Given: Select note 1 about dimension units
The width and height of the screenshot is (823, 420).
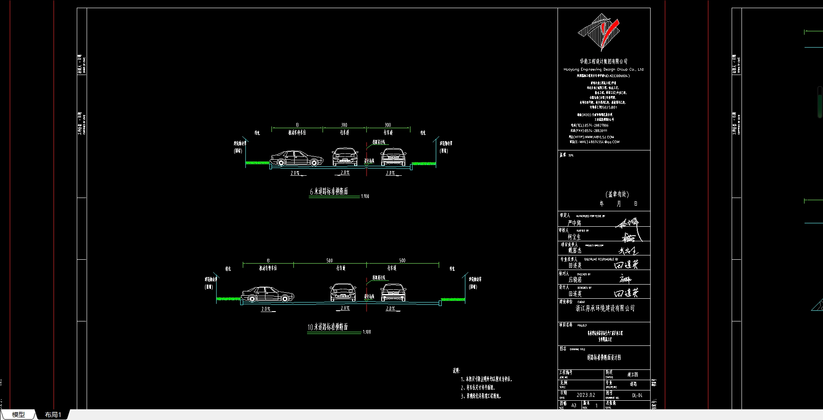Looking at the screenshot, I should point(486,379).
